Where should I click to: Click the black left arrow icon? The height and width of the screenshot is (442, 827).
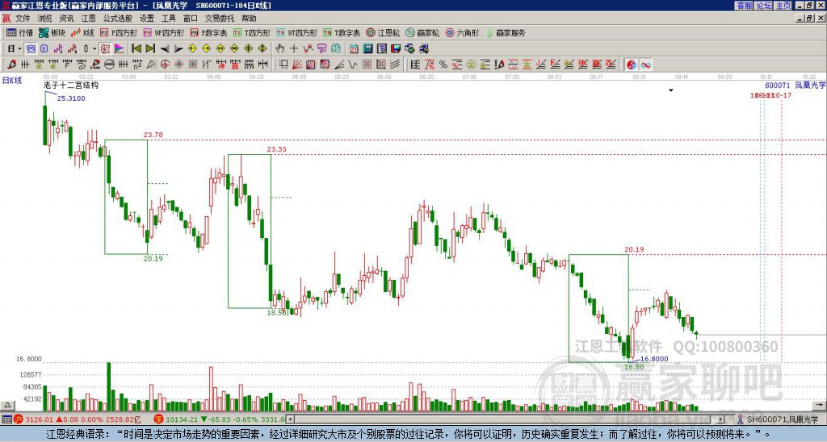(165, 49)
